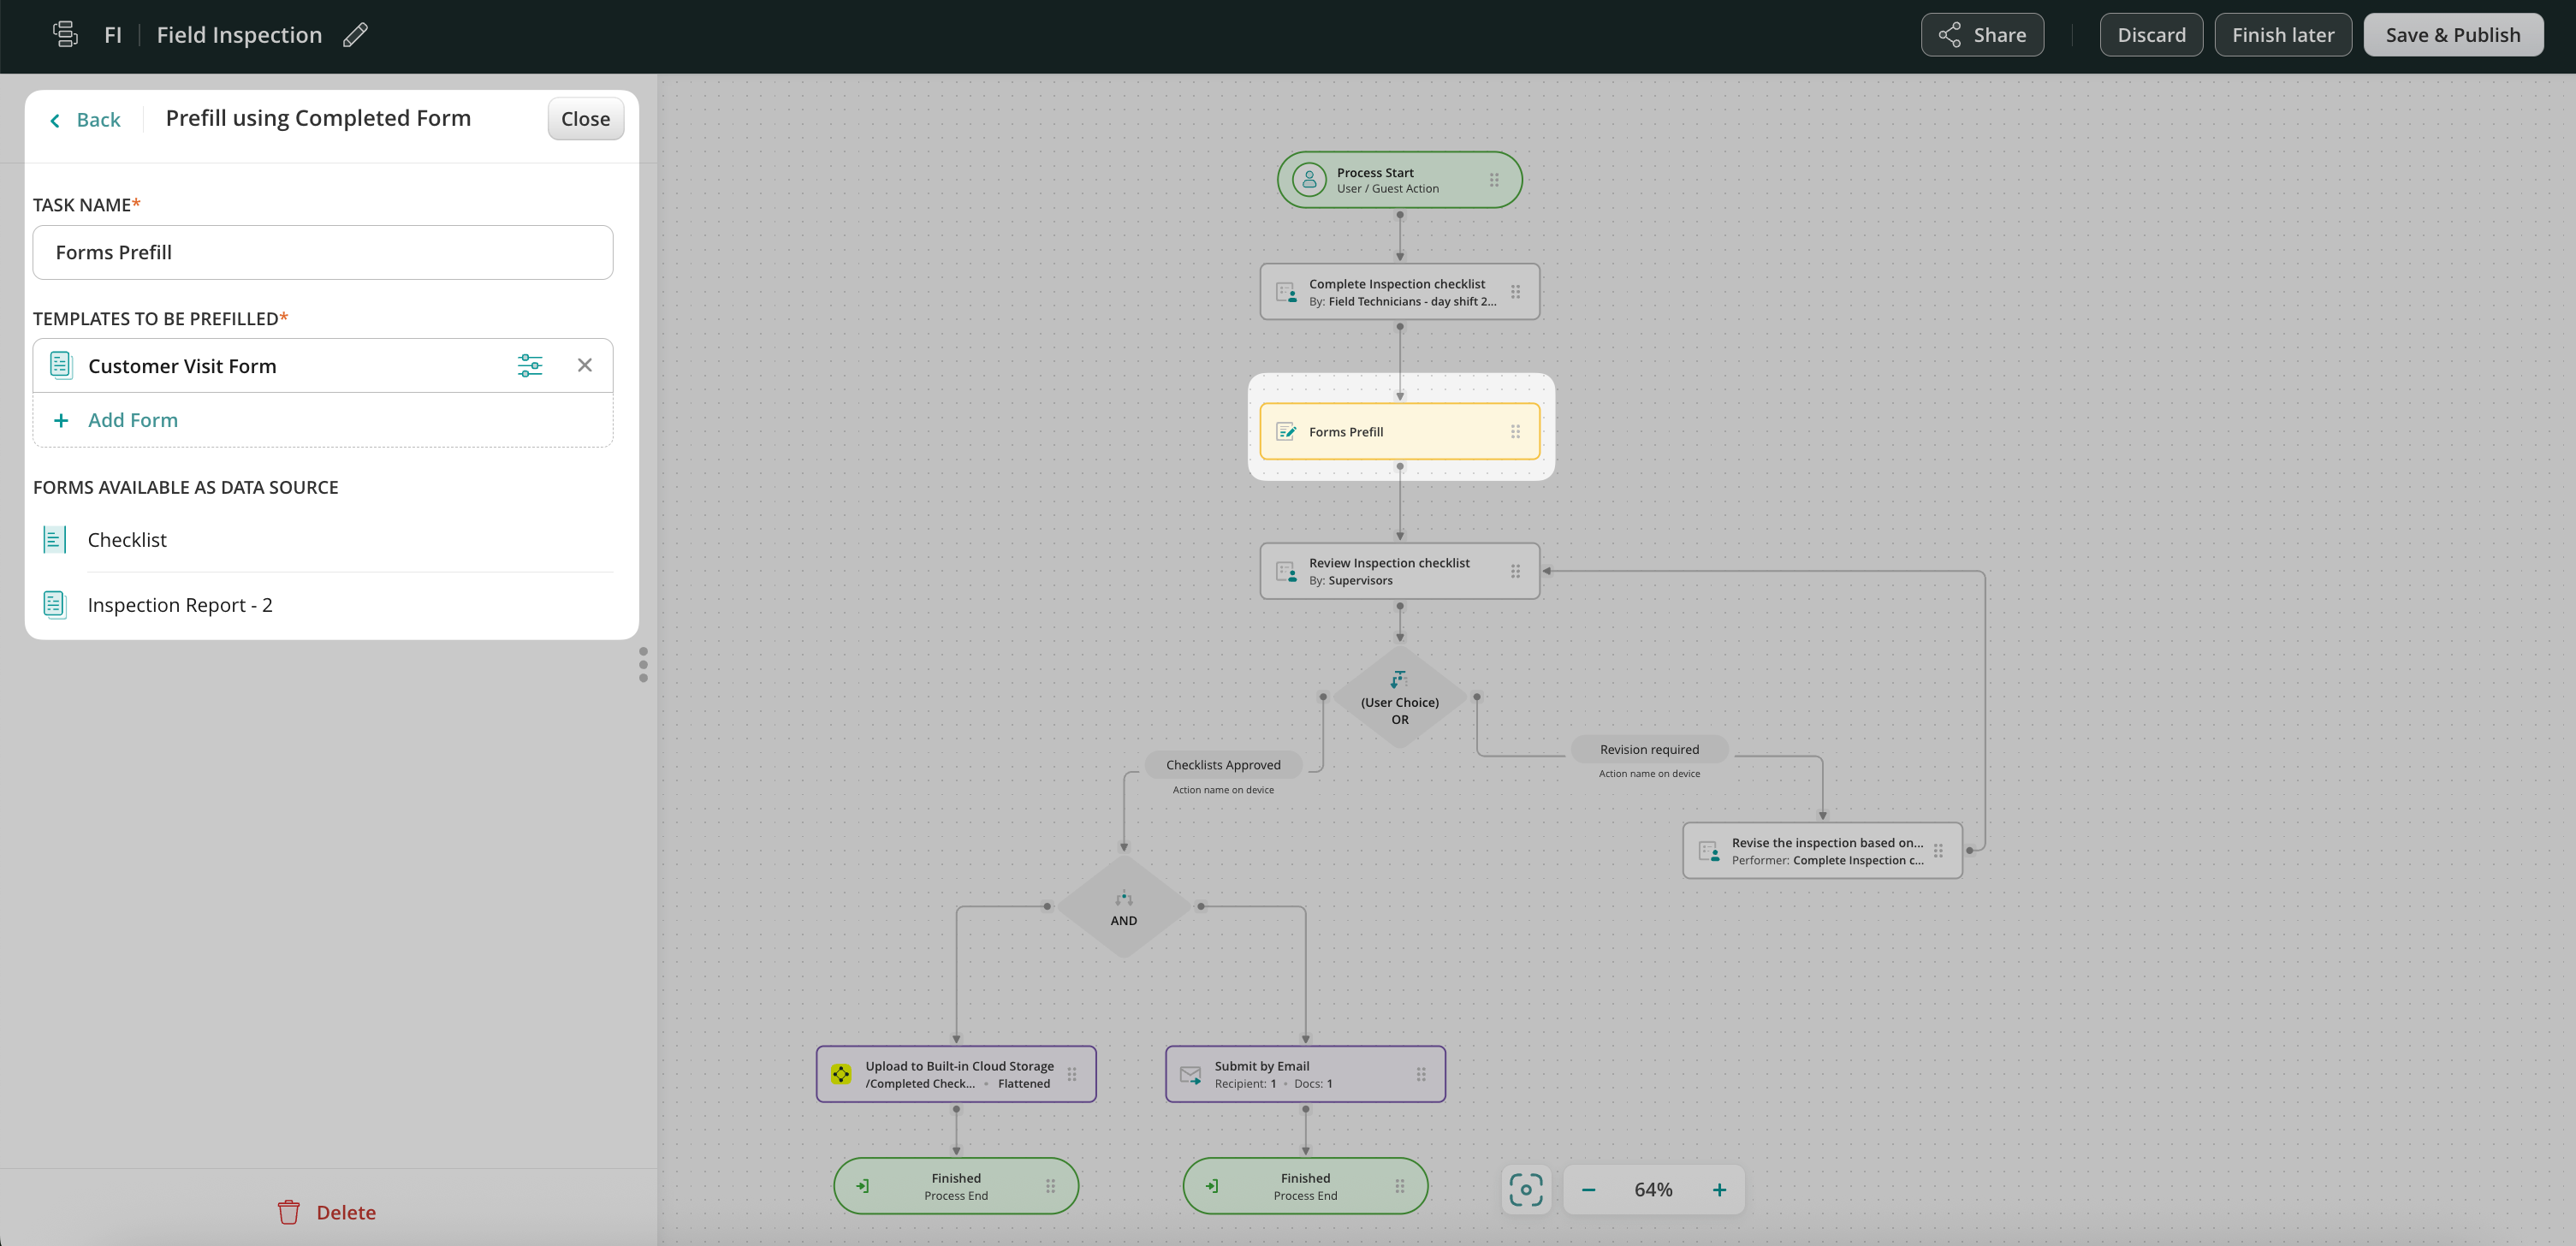
Task: Click the pencil icon to rename Field Inspection
Action: tap(355, 35)
